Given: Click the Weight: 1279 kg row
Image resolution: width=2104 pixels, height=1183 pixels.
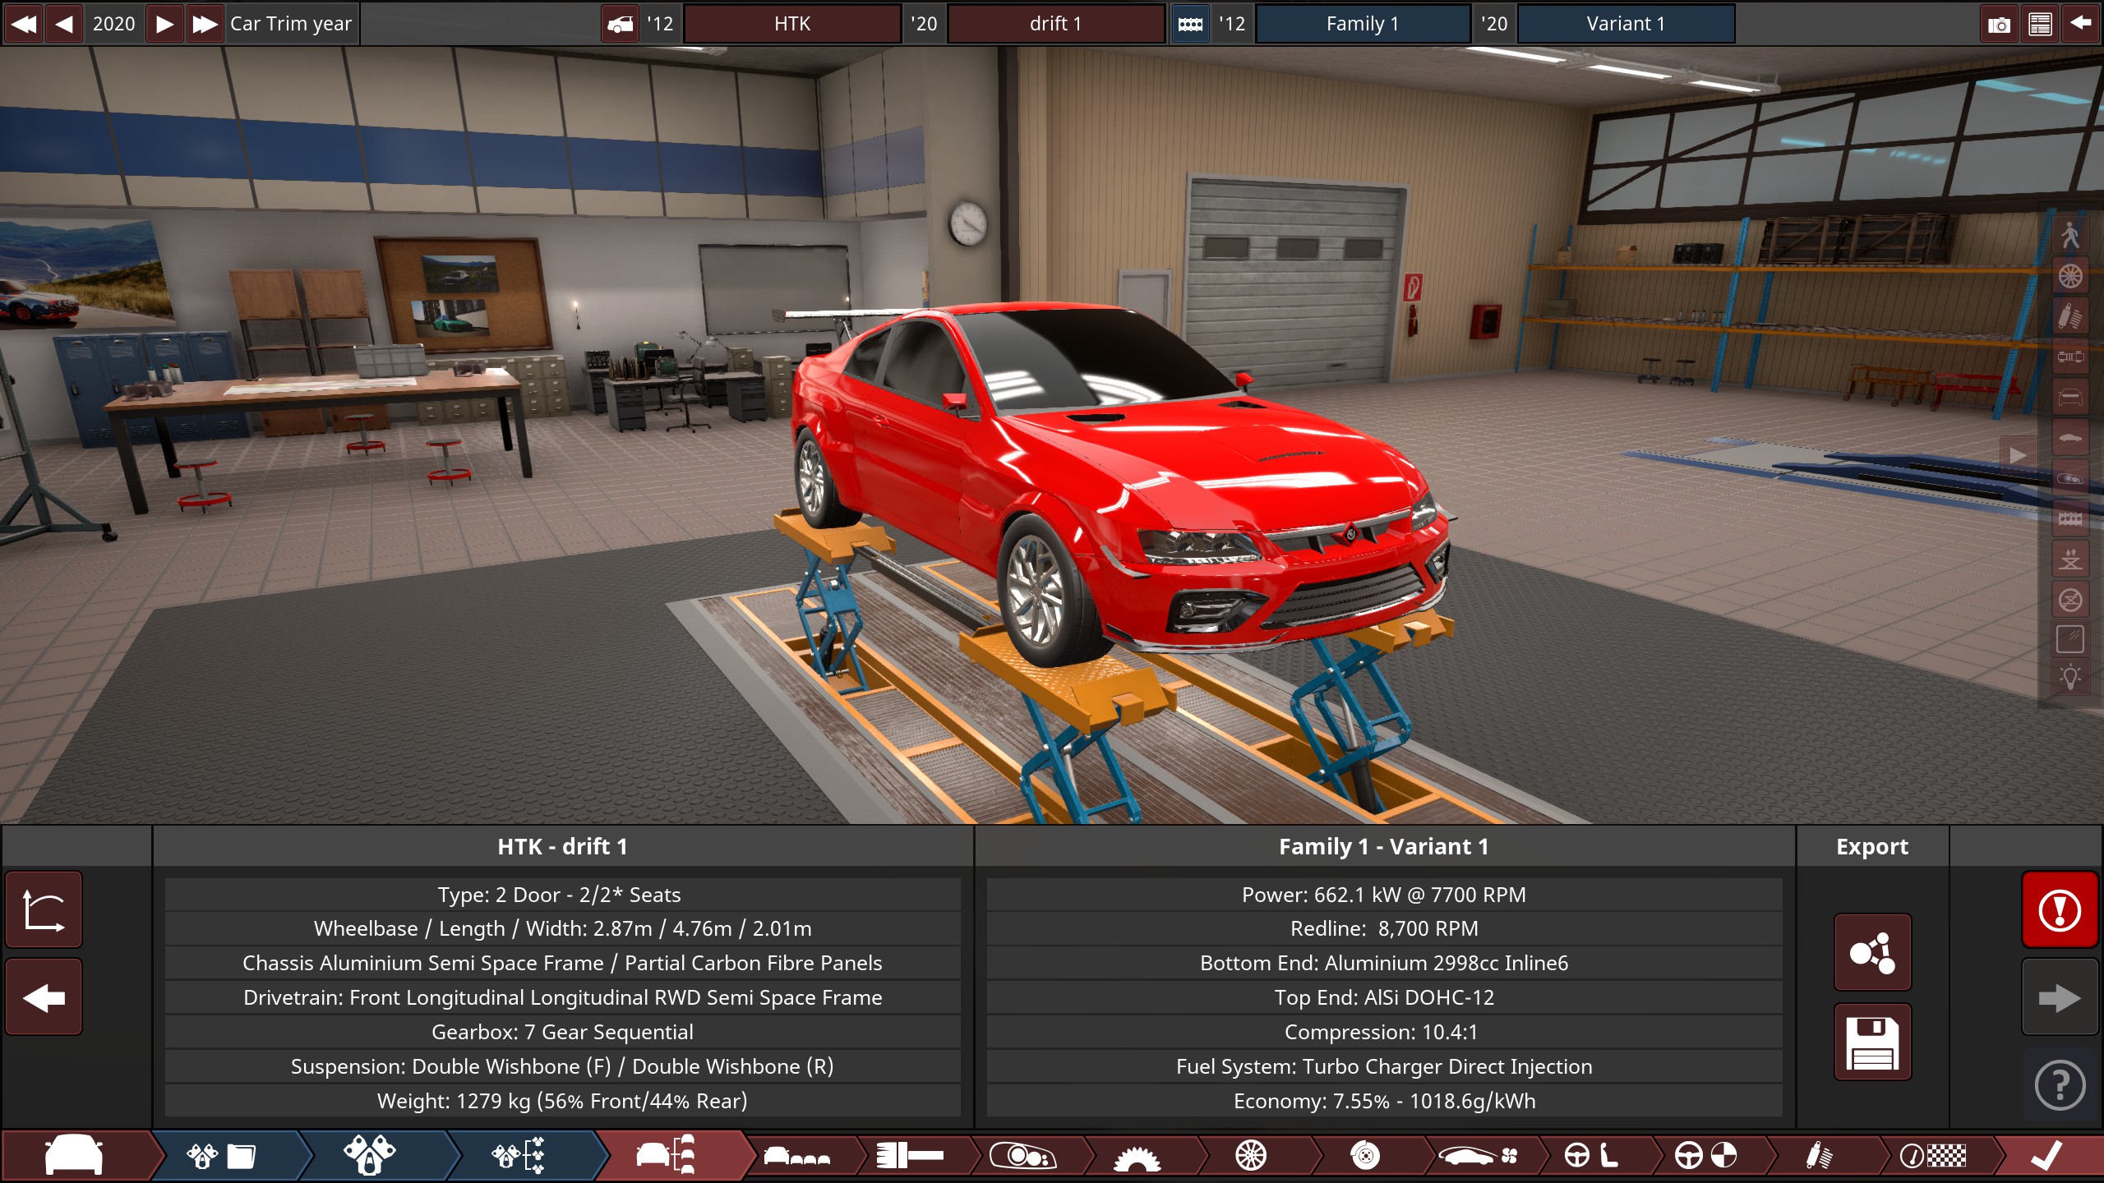Looking at the screenshot, I should 563,1101.
